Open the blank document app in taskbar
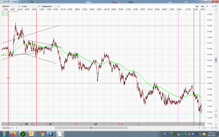The height and width of the screenshot is (137, 219). (x=60, y=134)
